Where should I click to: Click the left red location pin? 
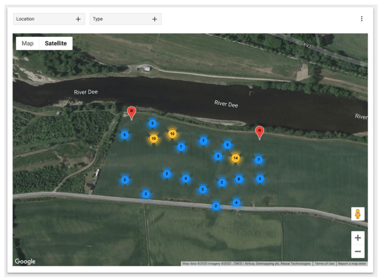point(131,113)
